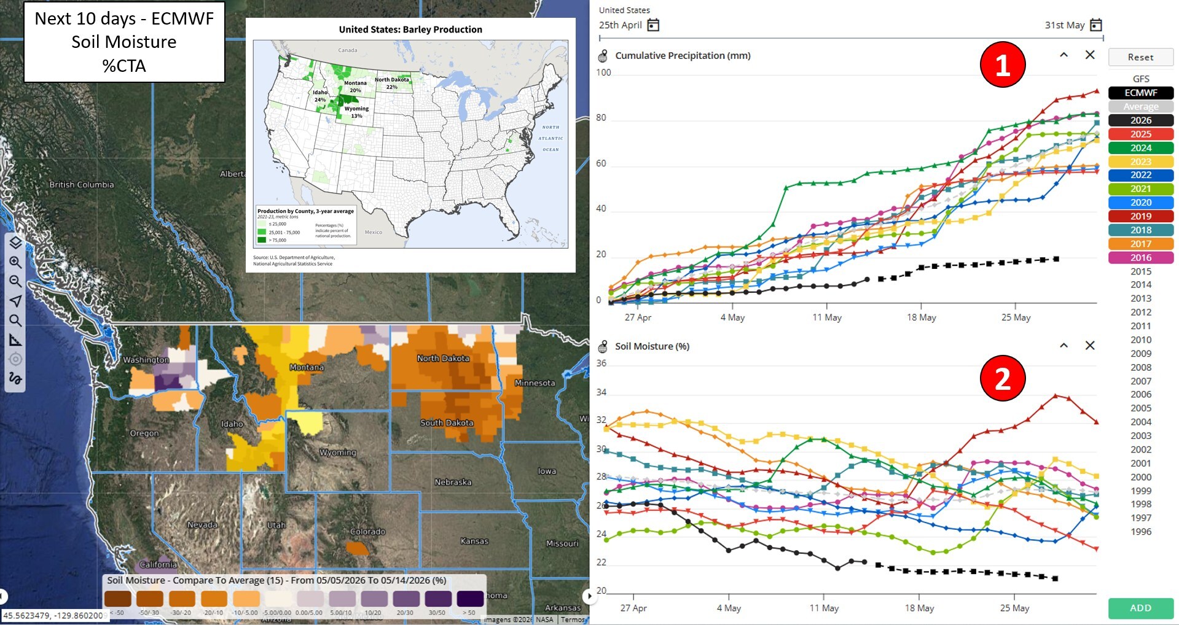The height and width of the screenshot is (625, 1179).
Task: Show the 2000 series
Action: click(1141, 477)
